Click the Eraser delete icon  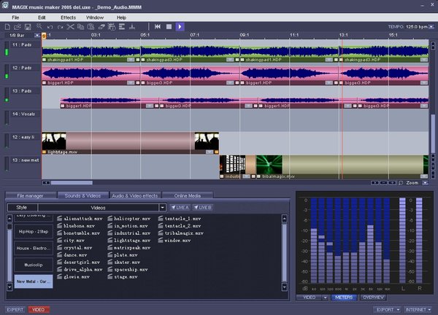(x=101, y=27)
